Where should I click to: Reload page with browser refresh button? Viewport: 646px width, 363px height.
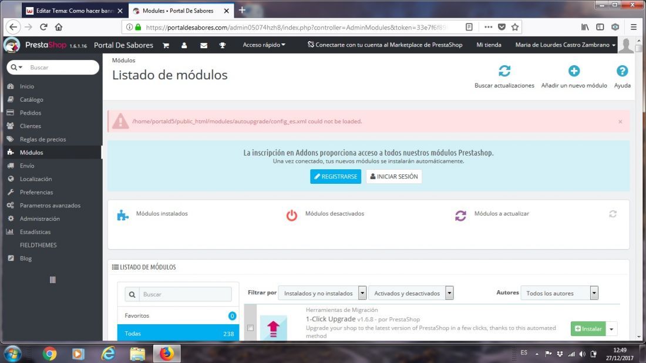(x=43, y=27)
